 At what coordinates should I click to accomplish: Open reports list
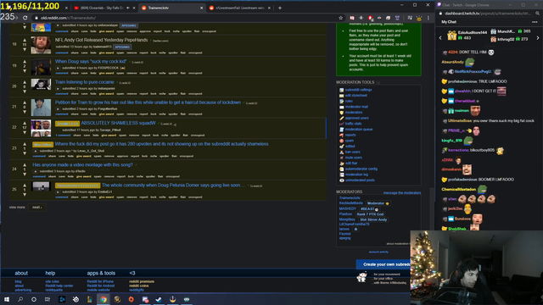(350, 135)
